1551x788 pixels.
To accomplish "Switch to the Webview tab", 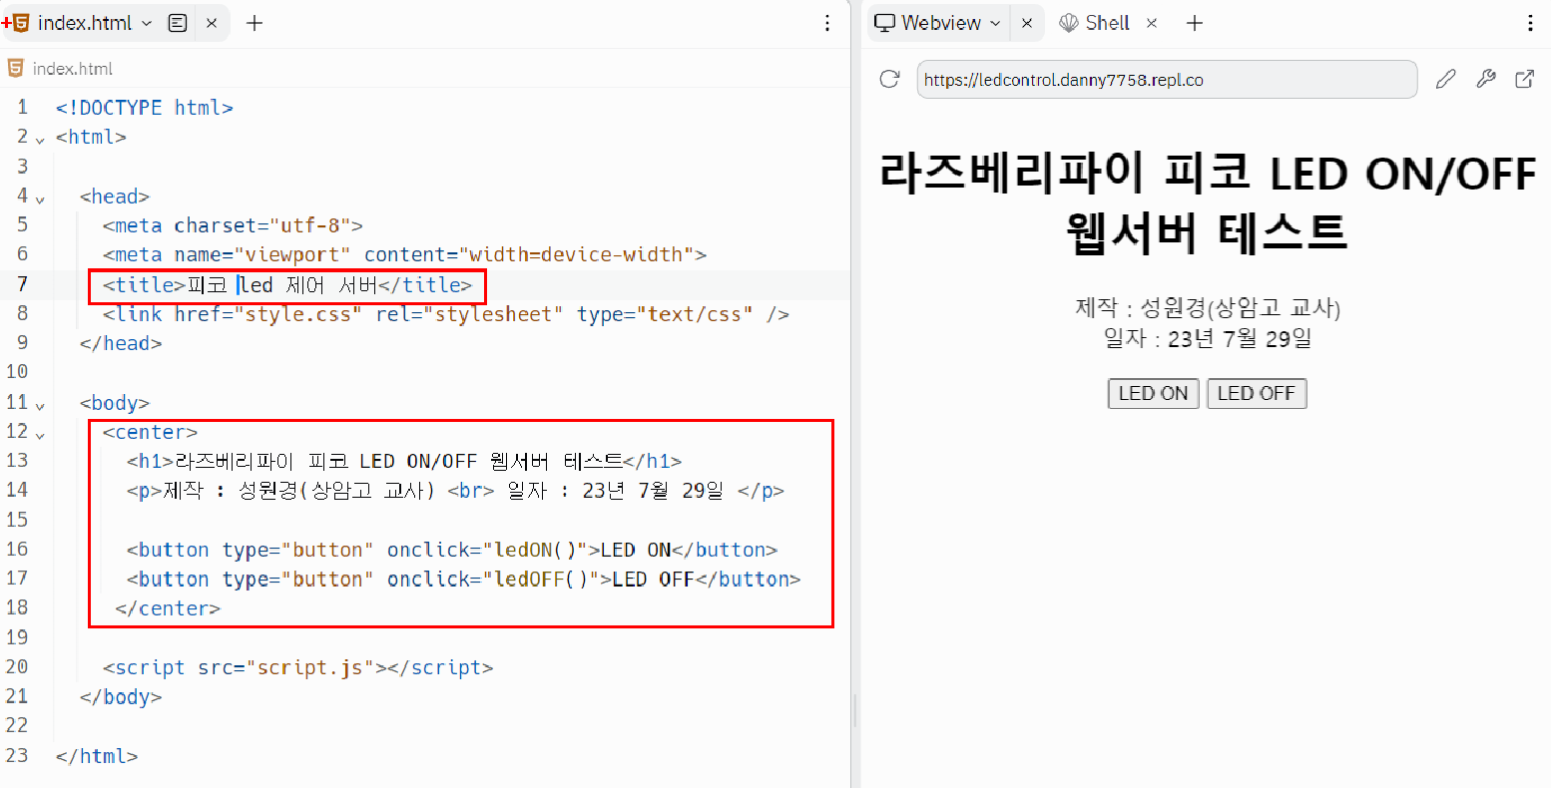I will click(x=940, y=23).
